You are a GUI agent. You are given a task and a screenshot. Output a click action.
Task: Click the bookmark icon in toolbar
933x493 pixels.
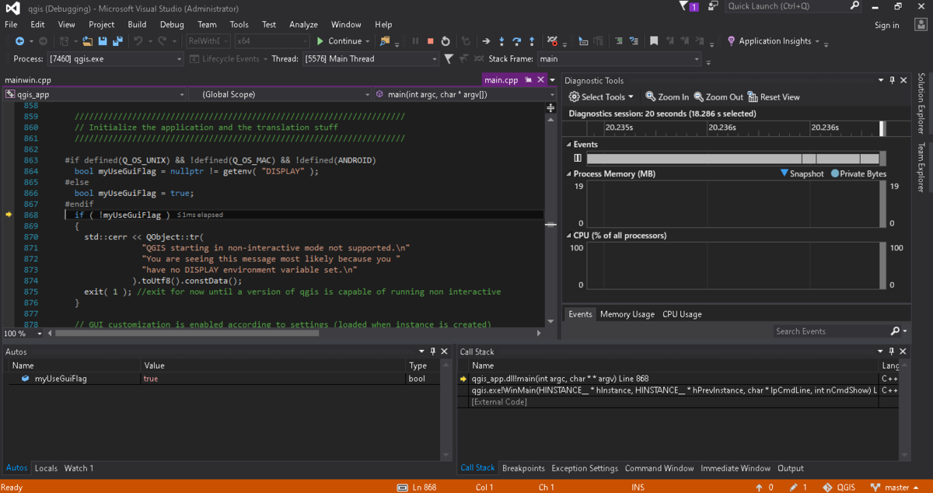pyautogui.click(x=654, y=41)
